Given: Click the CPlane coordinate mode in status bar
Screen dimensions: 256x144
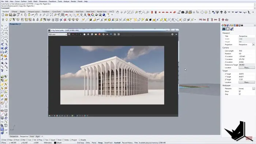Looking at the screenshot, I should point(3,143).
